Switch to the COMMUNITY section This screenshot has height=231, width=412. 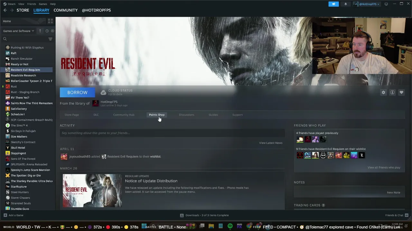pos(66,10)
